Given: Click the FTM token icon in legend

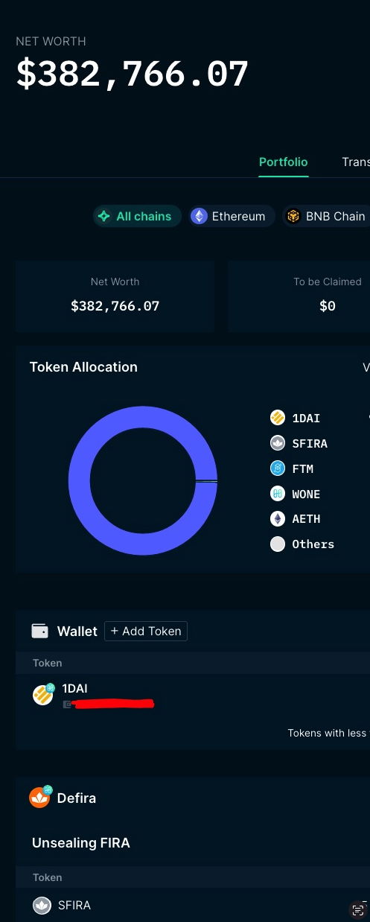Looking at the screenshot, I should coord(278,468).
